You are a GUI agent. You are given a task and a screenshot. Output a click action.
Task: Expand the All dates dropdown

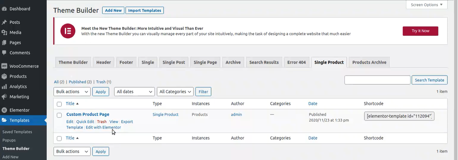click(x=134, y=92)
